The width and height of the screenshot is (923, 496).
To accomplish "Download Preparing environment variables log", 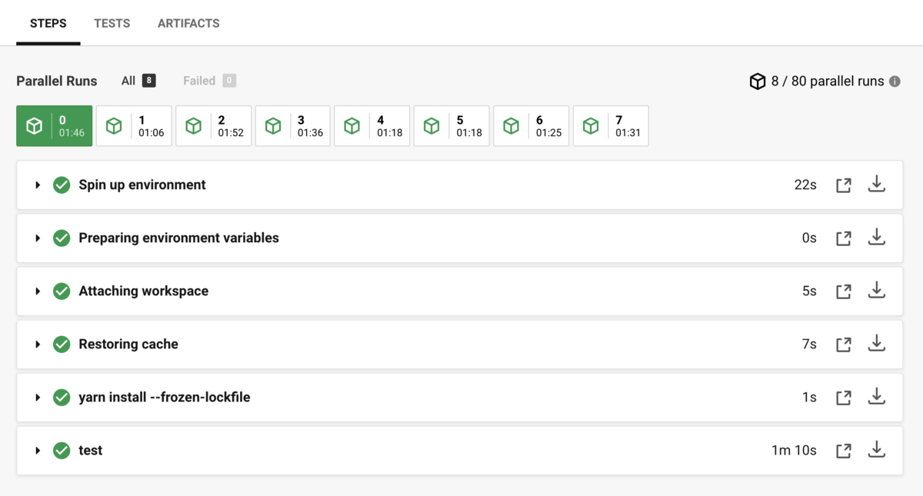I will [877, 238].
